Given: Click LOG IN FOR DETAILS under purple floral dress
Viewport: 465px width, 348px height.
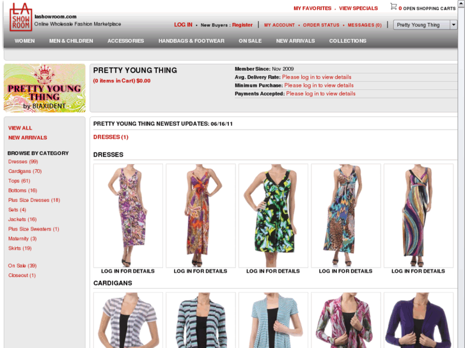Looking at the screenshot, I should 128,271.
